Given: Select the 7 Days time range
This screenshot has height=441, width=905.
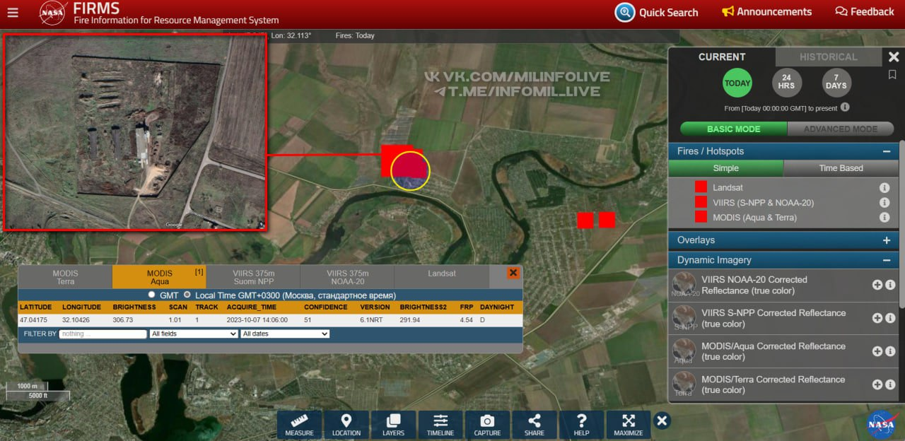Looking at the screenshot, I should 836,83.
